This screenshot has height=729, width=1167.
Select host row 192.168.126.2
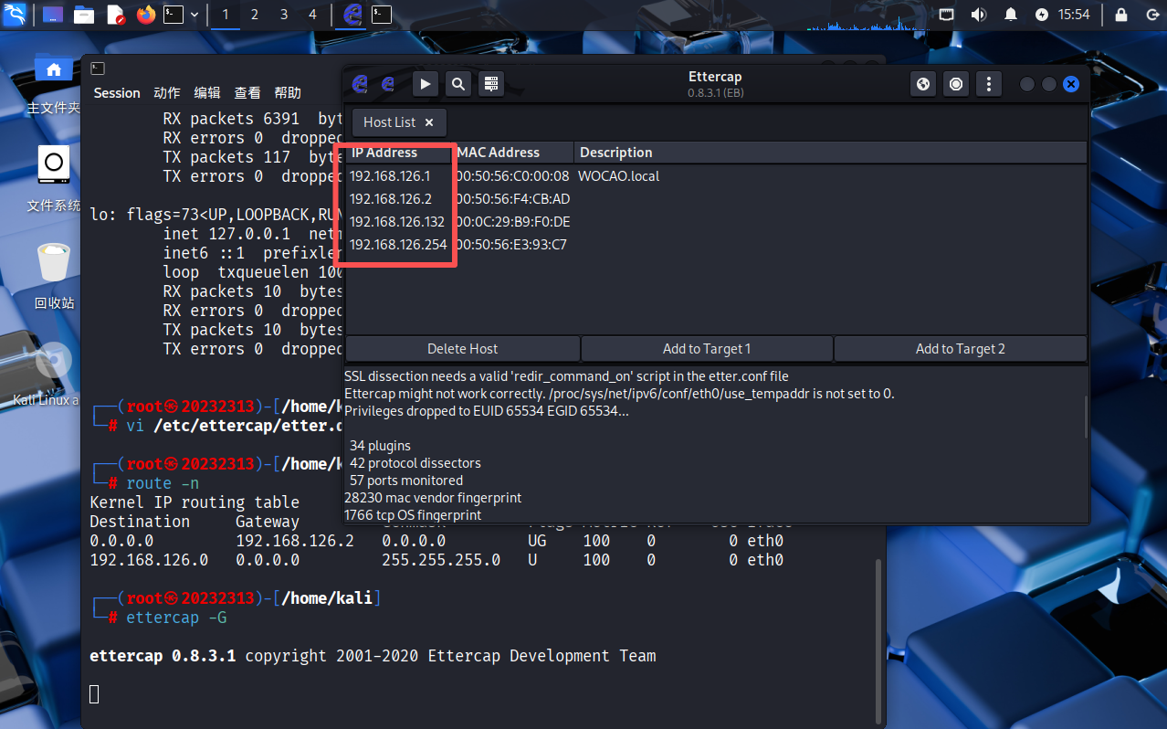coord(716,198)
